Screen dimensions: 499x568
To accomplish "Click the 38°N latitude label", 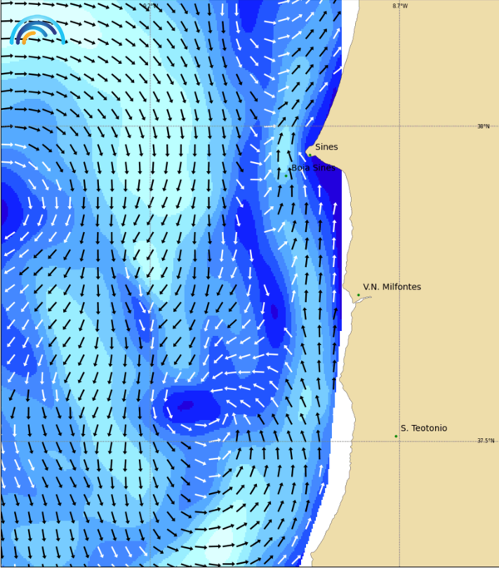I will (483, 126).
